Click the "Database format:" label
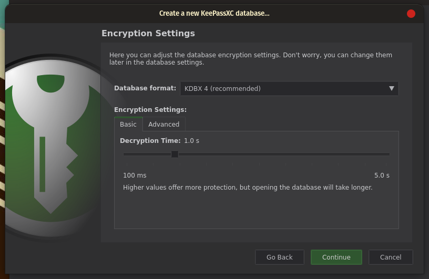Image resolution: width=429 pixels, height=279 pixels. click(145, 88)
